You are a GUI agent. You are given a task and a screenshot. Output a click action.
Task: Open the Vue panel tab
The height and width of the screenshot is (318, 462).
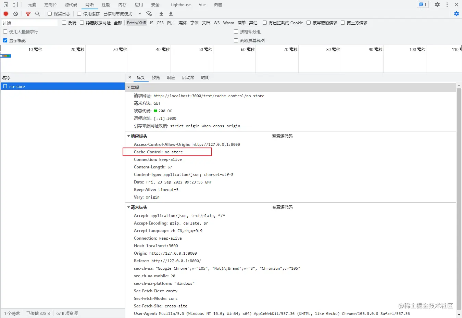(x=202, y=4)
